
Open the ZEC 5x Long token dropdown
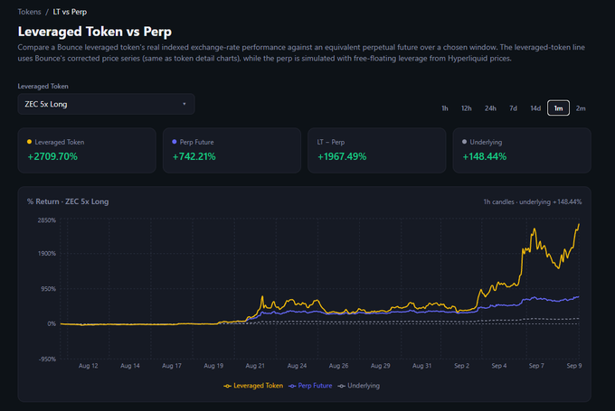(x=107, y=104)
